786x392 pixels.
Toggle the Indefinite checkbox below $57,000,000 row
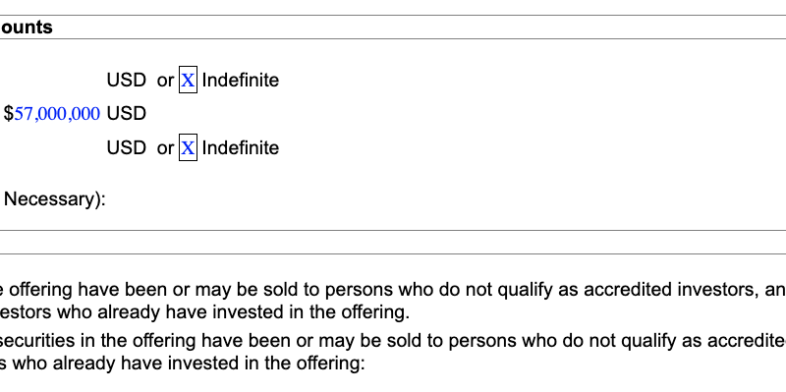pos(188,147)
